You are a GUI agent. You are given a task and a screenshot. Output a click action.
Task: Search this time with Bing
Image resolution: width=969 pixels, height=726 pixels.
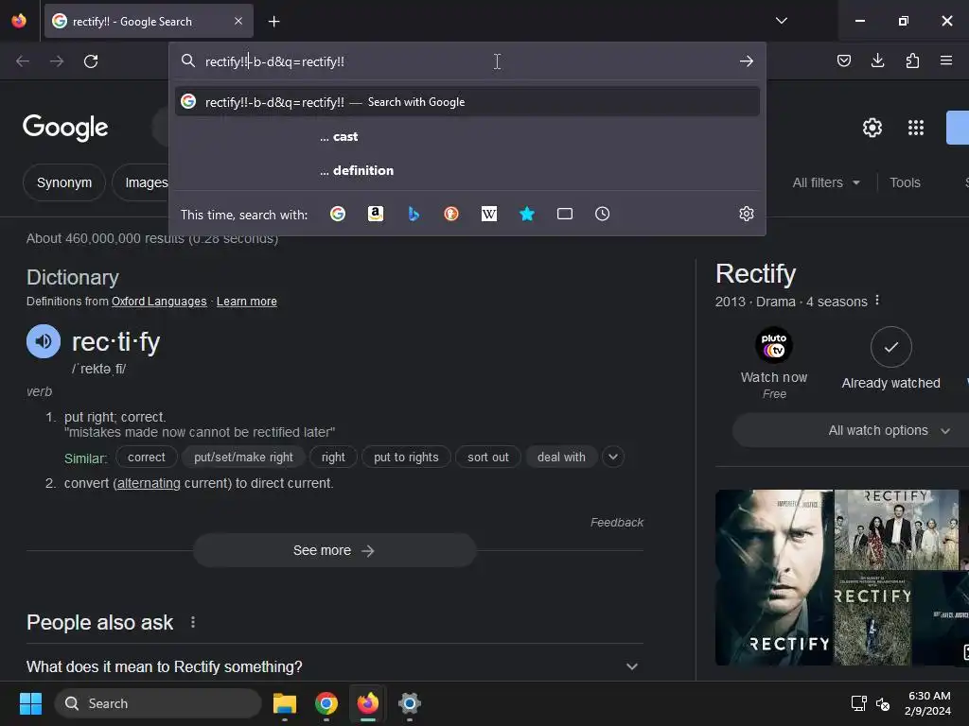[414, 214]
